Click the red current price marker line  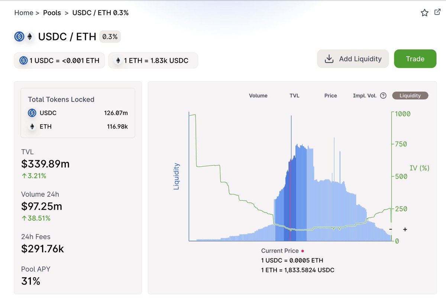point(290,201)
